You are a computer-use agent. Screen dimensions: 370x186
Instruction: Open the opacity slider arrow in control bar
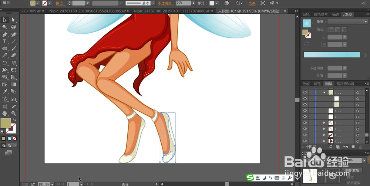[194, 3]
